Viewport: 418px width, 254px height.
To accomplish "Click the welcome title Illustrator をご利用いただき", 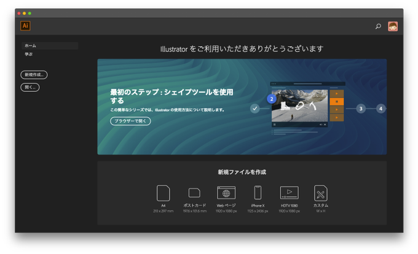I will pyautogui.click(x=242, y=49).
